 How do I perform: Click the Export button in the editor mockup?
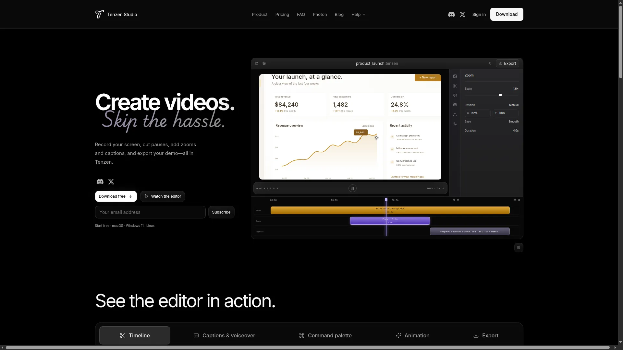click(507, 64)
